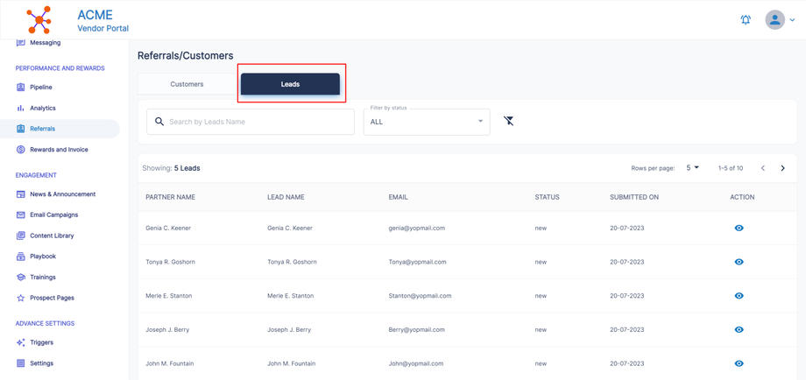Click the News & Announcement icon
Viewport: 806px width, 380px height.
[x=20, y=194]
